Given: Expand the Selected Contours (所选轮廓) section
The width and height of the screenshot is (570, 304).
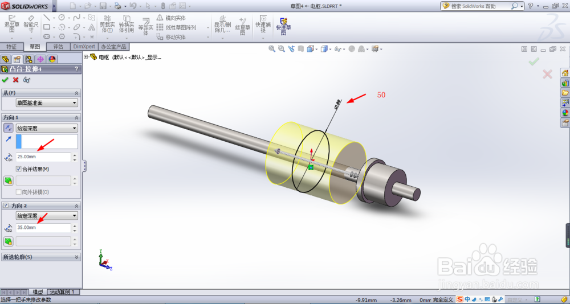Looking at the screenshot, I should click(x=76, y=257).
